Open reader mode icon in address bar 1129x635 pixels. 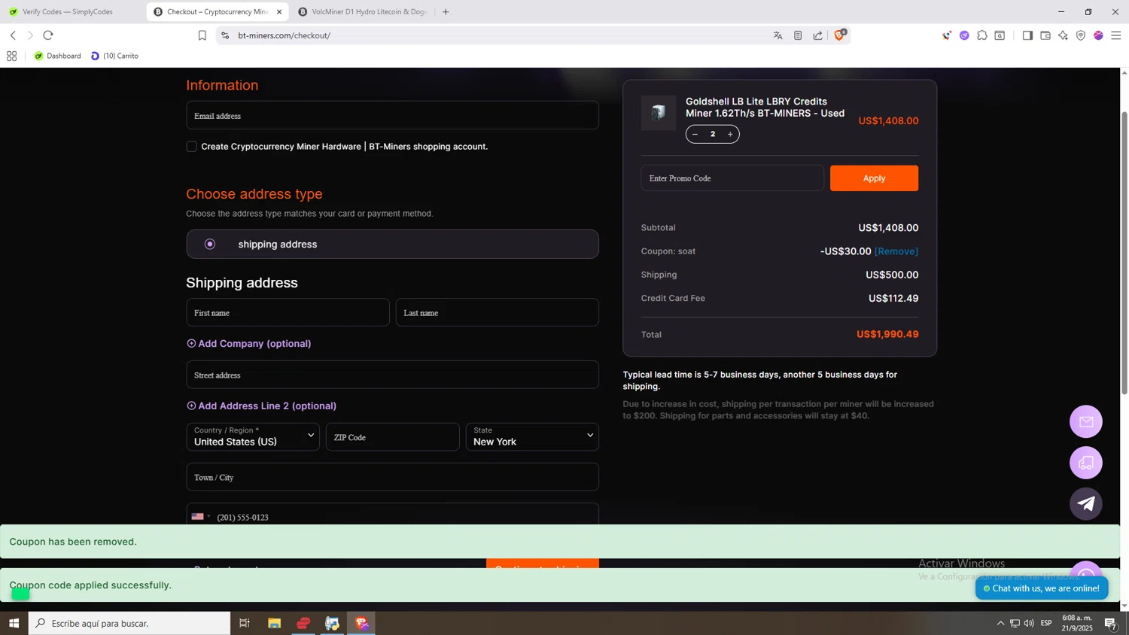798,35
